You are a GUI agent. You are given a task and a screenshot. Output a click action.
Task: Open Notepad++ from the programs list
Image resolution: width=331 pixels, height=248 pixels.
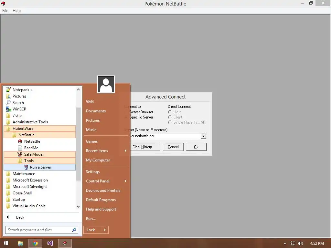point(39,90)
